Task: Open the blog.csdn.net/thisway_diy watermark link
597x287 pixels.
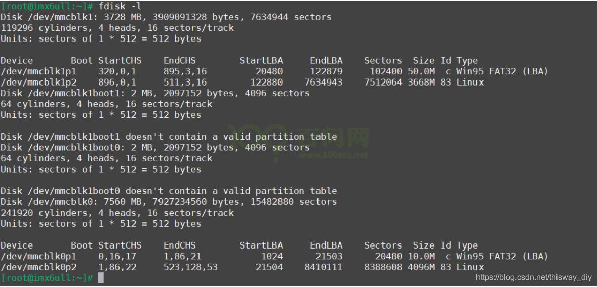Action: click(x=534, y=277)
